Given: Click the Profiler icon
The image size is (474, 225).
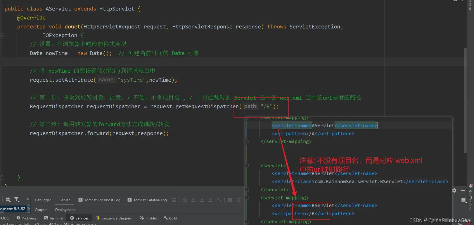Looking at the screenshot, I should (x=142, y=218).
